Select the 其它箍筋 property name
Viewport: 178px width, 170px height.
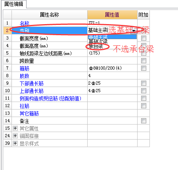pos(29,113)
